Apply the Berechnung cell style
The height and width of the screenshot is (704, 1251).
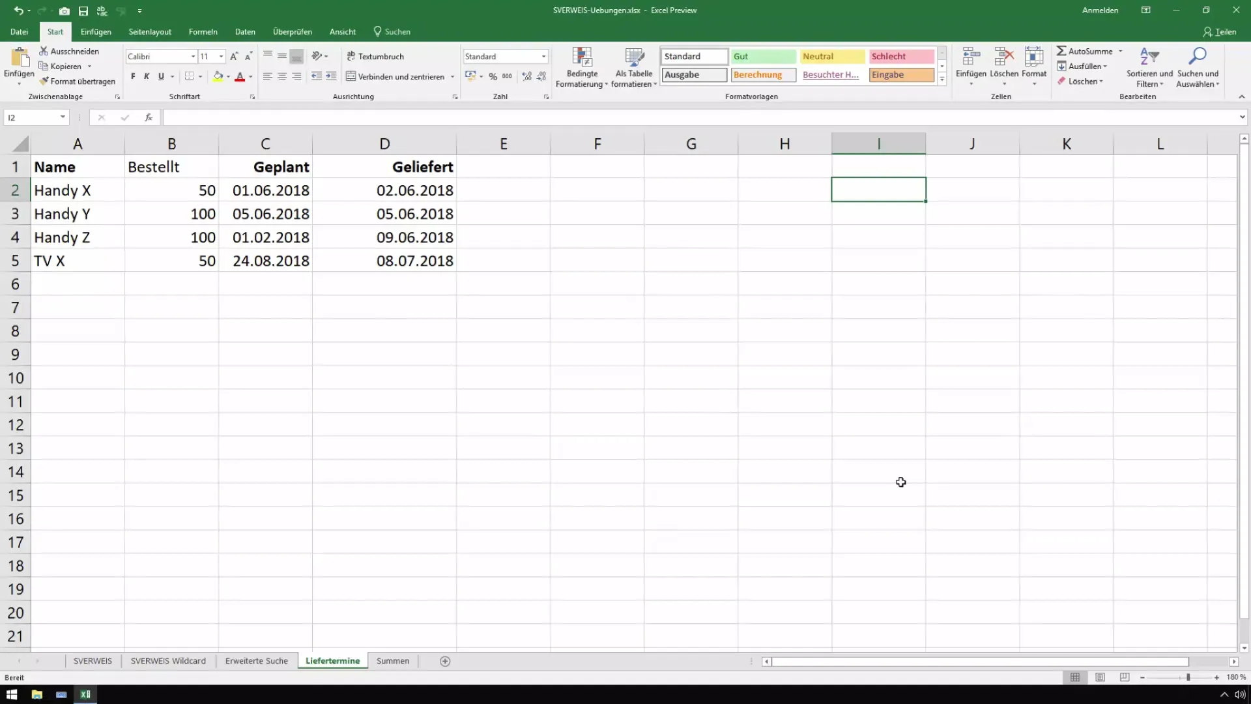coord(763,75)
